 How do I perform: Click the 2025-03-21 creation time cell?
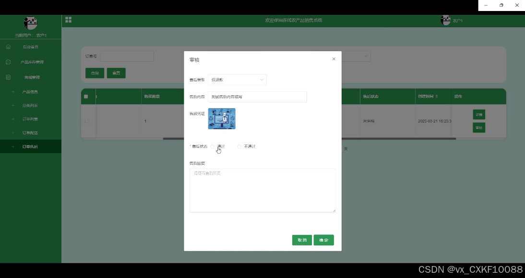[x=435, y=121]
